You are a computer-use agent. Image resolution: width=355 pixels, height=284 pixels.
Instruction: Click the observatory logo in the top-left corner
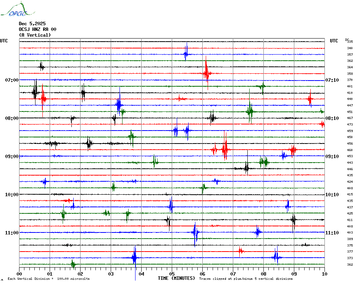(14, 10)
